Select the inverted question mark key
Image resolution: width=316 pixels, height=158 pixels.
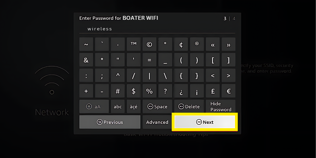(181, 91)
